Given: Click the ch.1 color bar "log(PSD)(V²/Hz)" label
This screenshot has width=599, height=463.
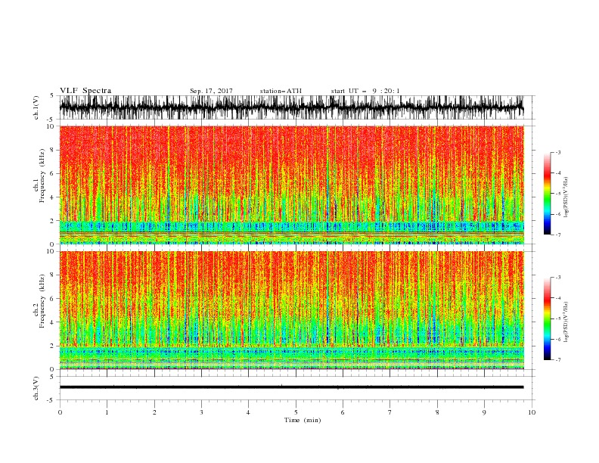Looking at the screenshot, I should (x=566, y=197).
